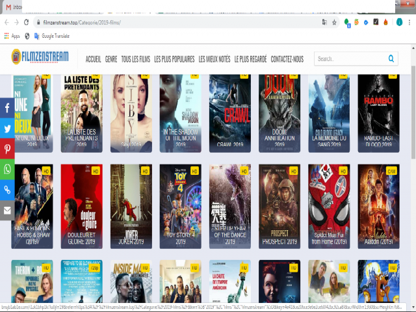
Task: Open La Mémoire Du Sang poster
Action: click(329, 113)
